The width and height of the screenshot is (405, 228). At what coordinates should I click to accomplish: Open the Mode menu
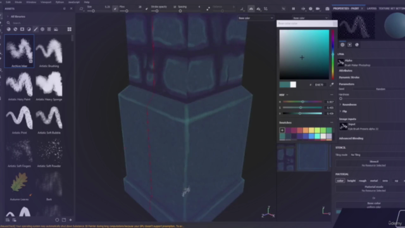[18, 2]
